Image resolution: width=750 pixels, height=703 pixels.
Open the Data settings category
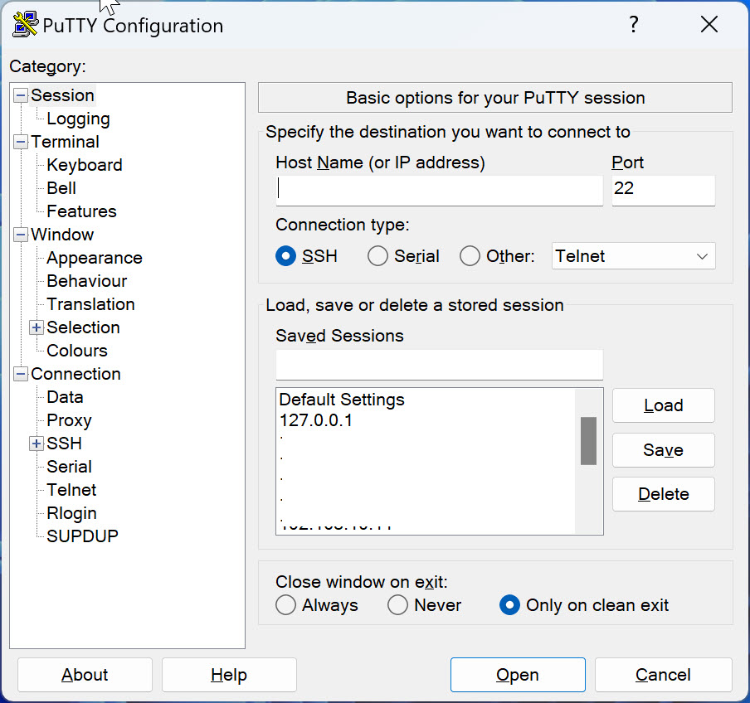[65, 397]
